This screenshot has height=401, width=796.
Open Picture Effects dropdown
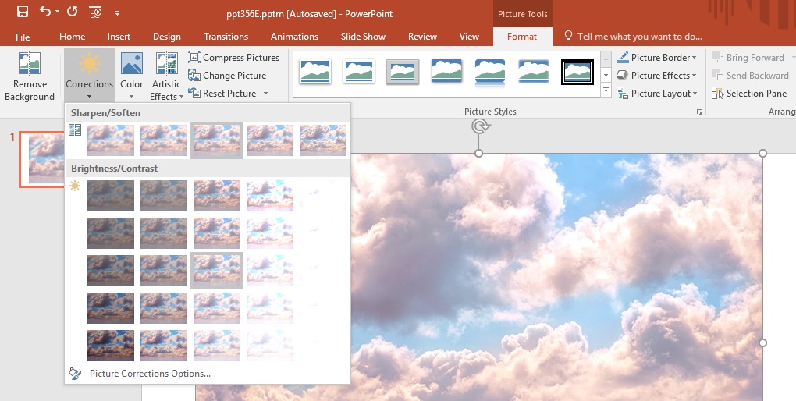tap(656, 76)
